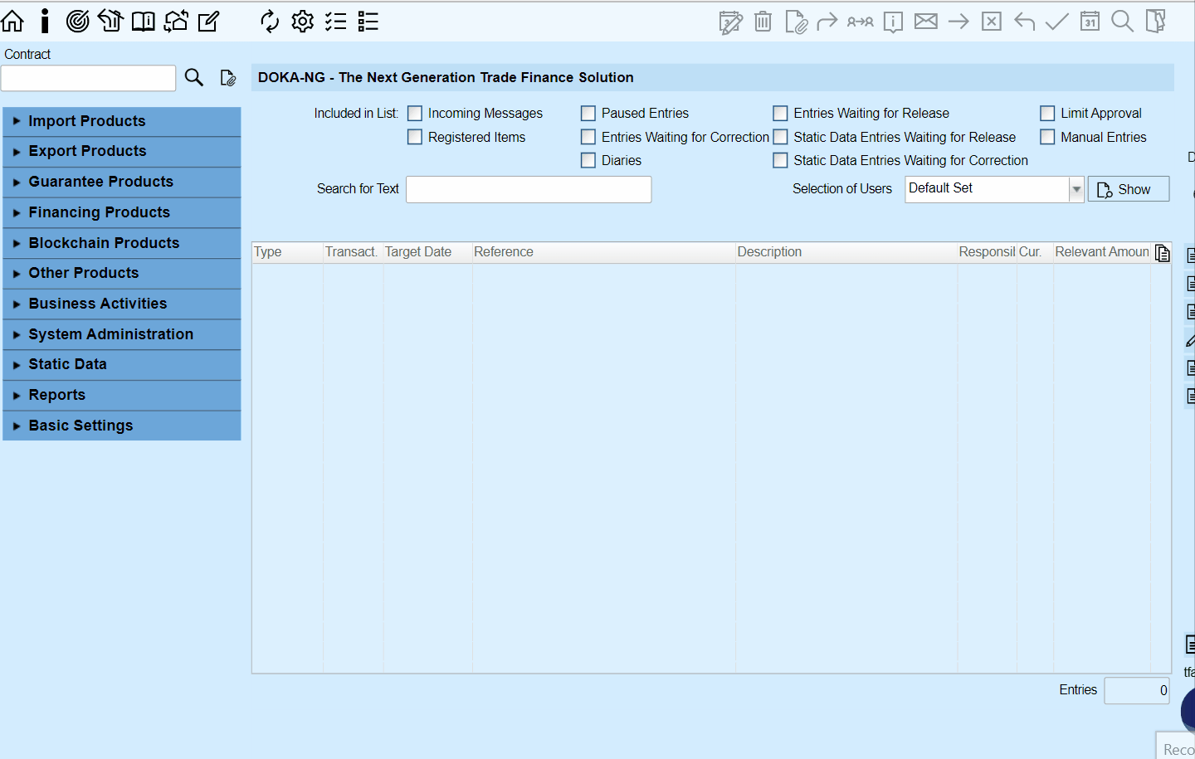1195x759 pixels.
Task: Expand Guarantee Products section
Action: pos(122,182)
